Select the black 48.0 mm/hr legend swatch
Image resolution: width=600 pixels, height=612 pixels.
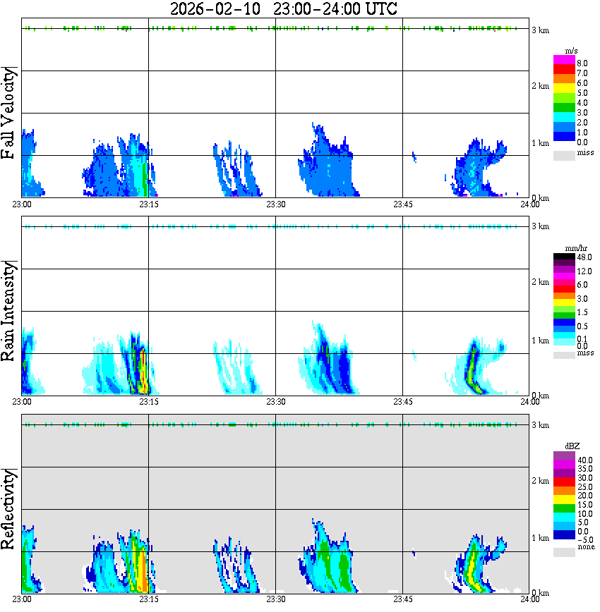click(564, 257)
